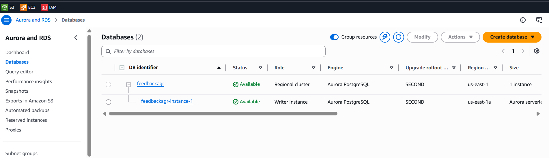Open the EC2 service shortcut
The width and height of the screenshot is (549, 158).
pyautogui.click(x=28, y=7)
